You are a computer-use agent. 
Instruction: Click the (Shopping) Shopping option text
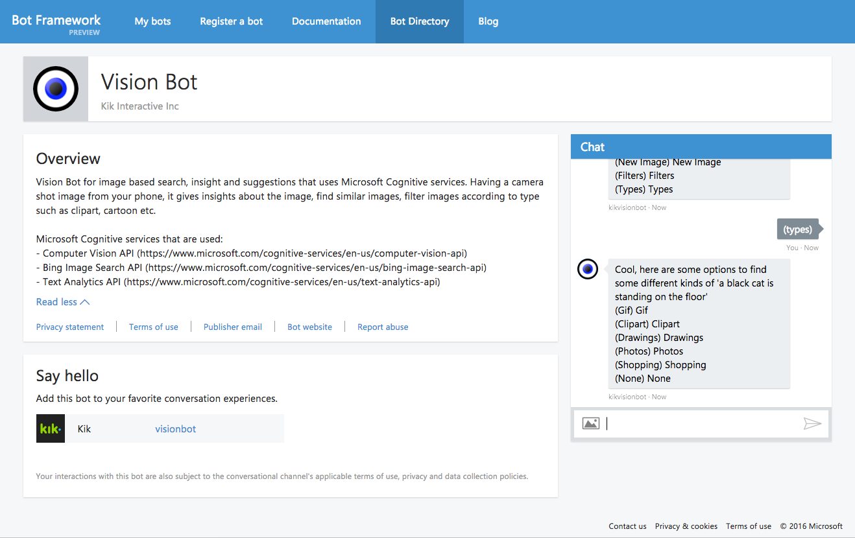coord(660,365)
